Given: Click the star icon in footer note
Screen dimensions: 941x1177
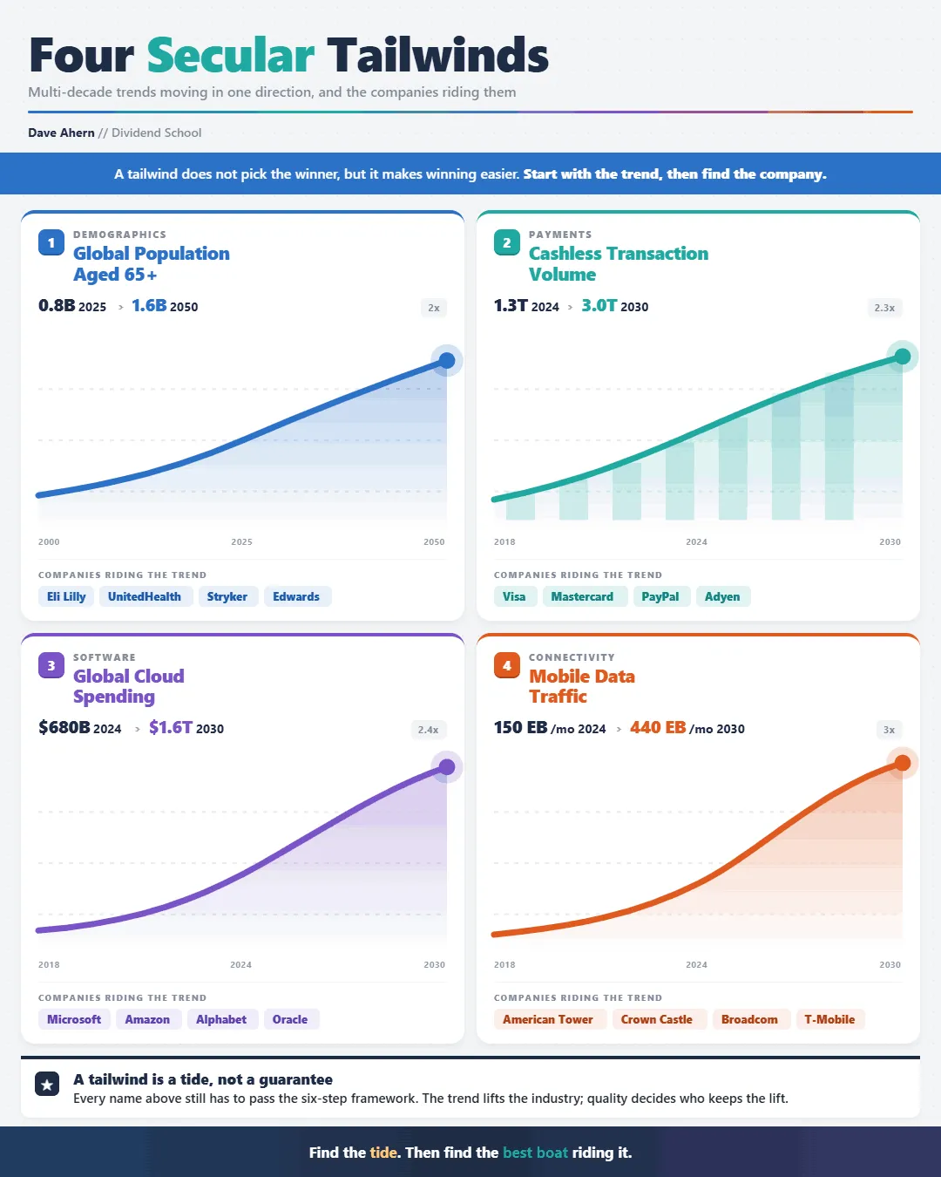Looking at the screenshot, I should pos(47,1085).
